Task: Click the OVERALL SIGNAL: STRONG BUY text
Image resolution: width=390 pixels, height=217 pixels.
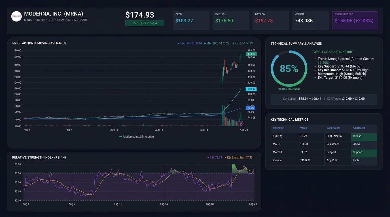Action: [332, 52]
